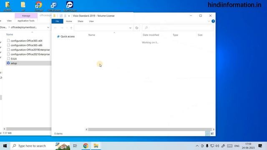267x150 pixels.
Task: Click the touch keyboard tray icon
Action: point(229,146)
